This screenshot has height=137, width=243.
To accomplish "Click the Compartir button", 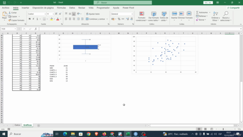I will coord(234,8).
